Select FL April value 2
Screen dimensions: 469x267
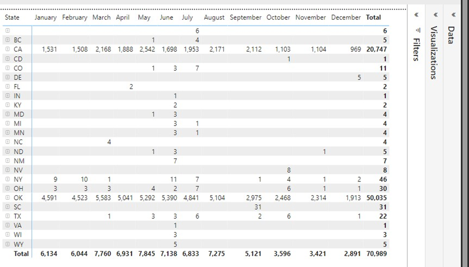pyautogui.click(x=131, y=87)
